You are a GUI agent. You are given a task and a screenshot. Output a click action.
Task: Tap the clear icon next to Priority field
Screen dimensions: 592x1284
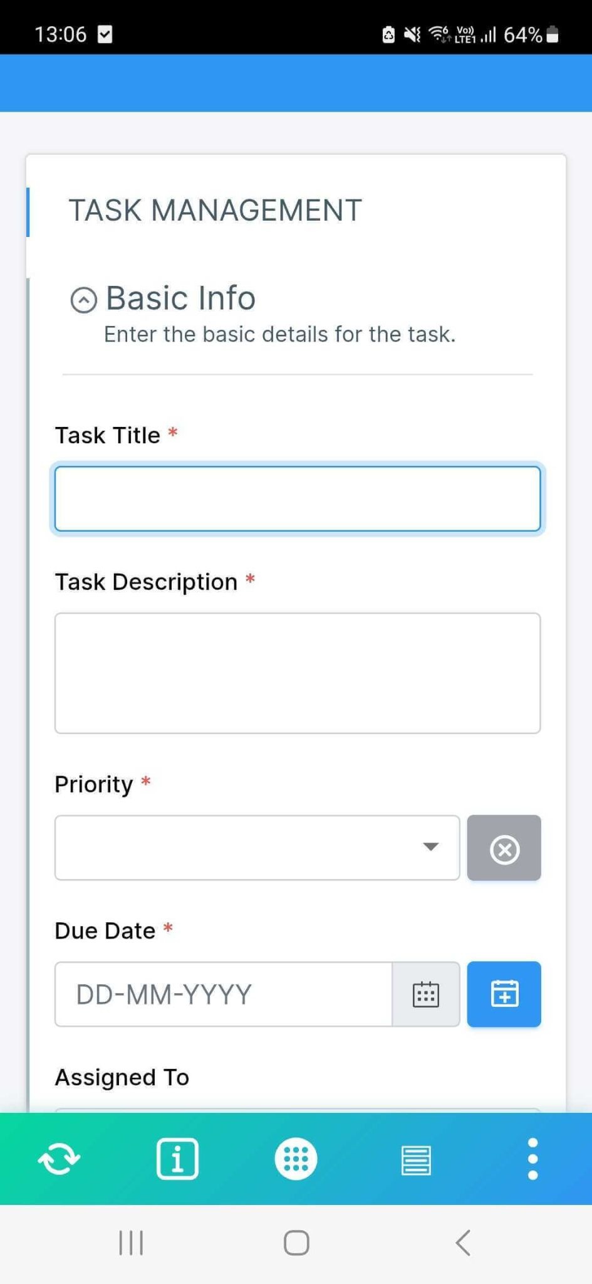(x=504, y=848)
